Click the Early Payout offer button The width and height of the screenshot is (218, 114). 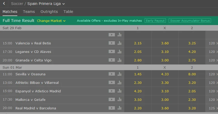point(155,21)
